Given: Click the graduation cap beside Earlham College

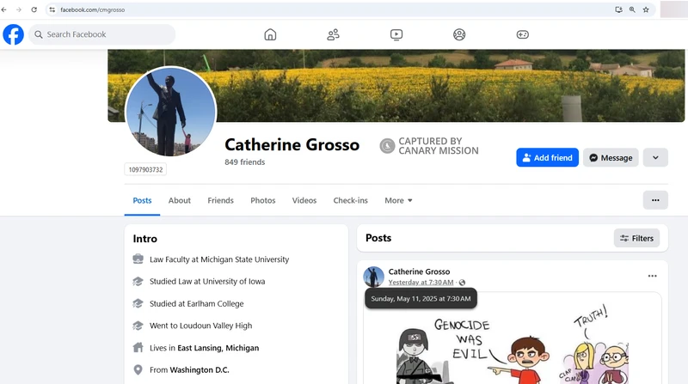Looking at the screenshot, I should [138, 303].
